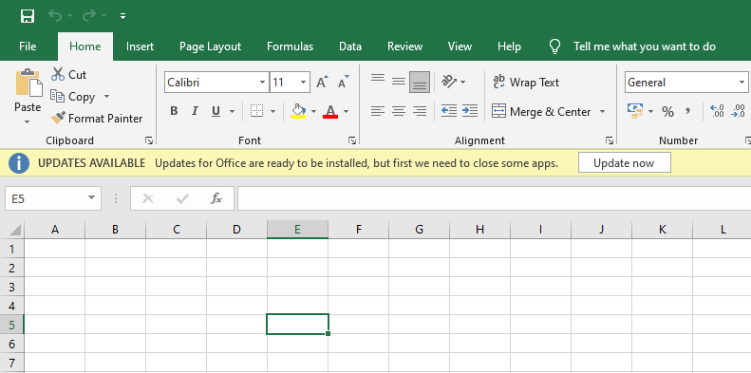
Task: Click the Redo arrow icon
Action: (88, 16)
